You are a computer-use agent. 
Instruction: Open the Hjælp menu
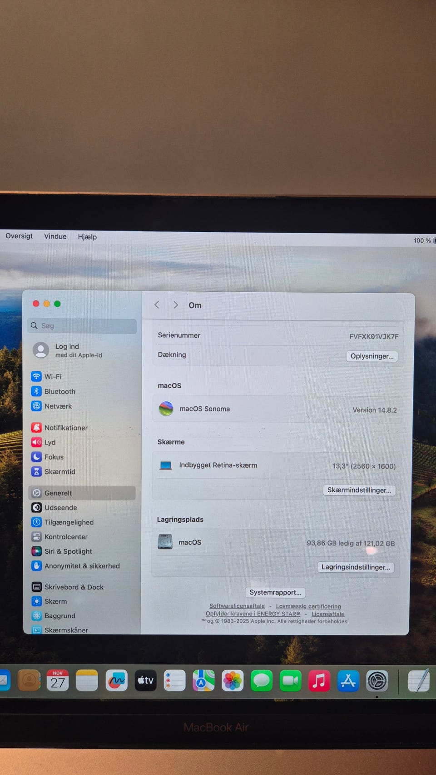(87, 237)
